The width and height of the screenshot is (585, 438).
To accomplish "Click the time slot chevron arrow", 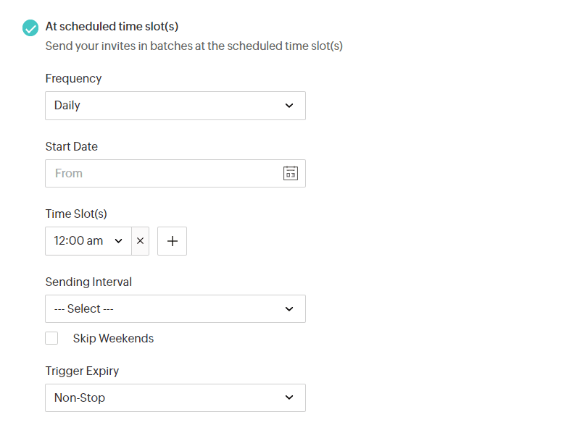I will (x=119, y=241).
